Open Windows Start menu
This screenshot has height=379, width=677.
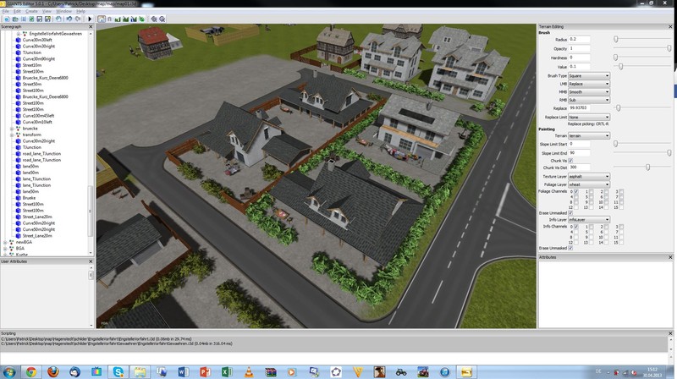point(9,371)
